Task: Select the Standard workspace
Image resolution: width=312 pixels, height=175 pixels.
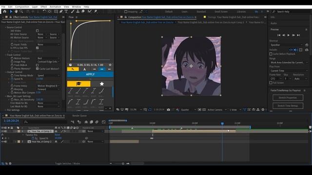Action: [201, 12]
